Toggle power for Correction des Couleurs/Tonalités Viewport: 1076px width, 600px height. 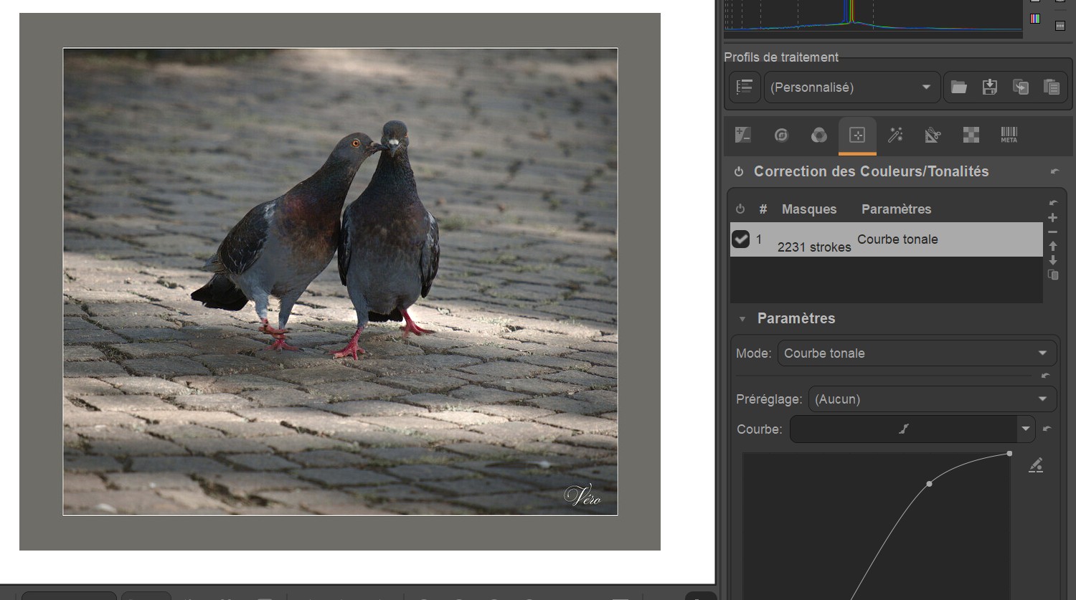click(x=738, y=172)
